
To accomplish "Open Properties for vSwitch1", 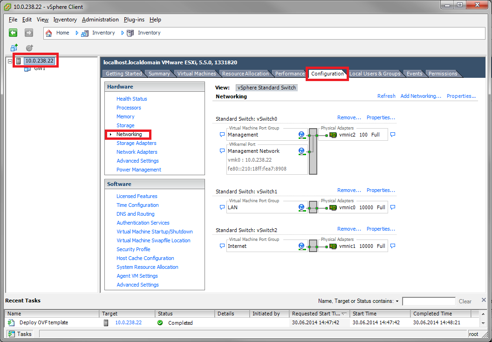I will 381,190.
